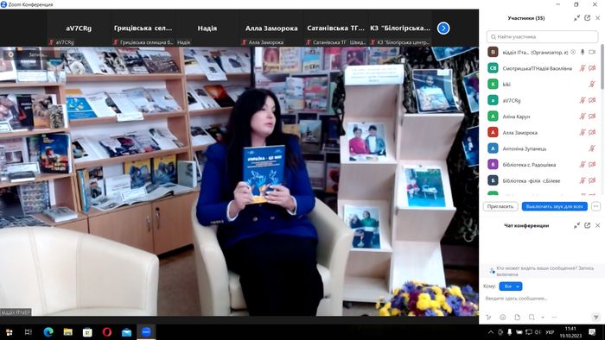Toggle the organizer's camera in the participant list
This screenshot has width=605, height=340.
(x=592, y=52)
